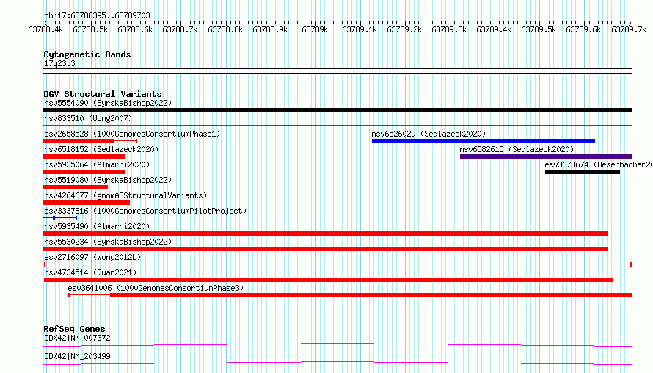Screen dimensions: 653x373
Task: Click the 63789k ruler position
Action: tap(315, 29)
